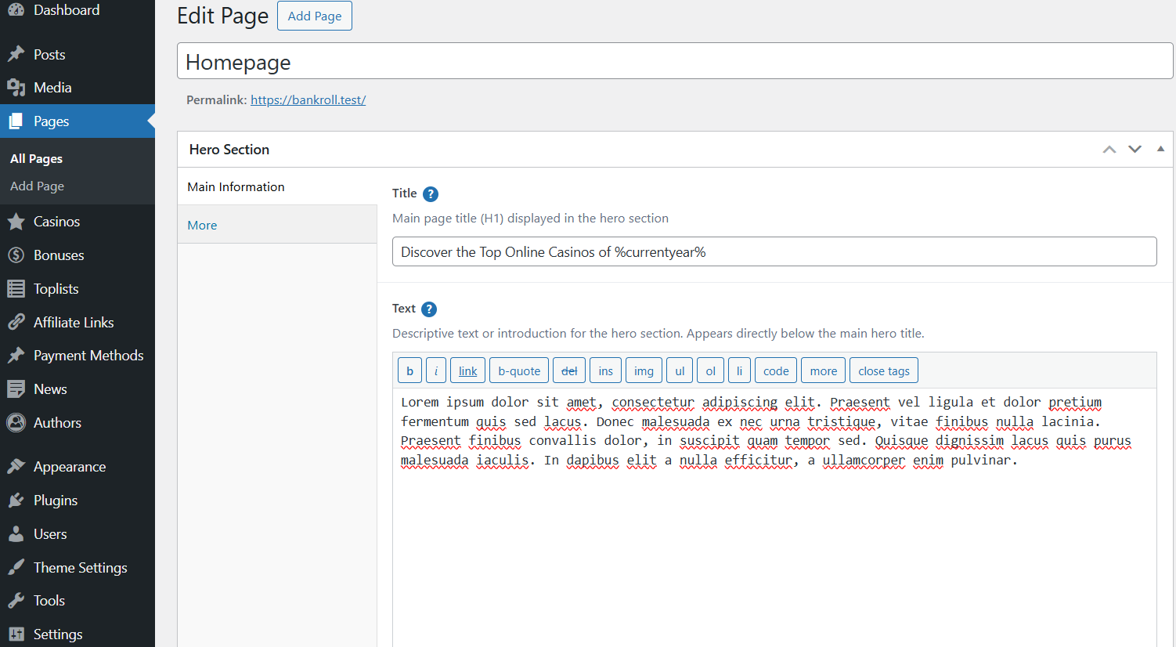Click the help icon beside Text label
The width and height of the screenshot is (1176, 647).
429,309
